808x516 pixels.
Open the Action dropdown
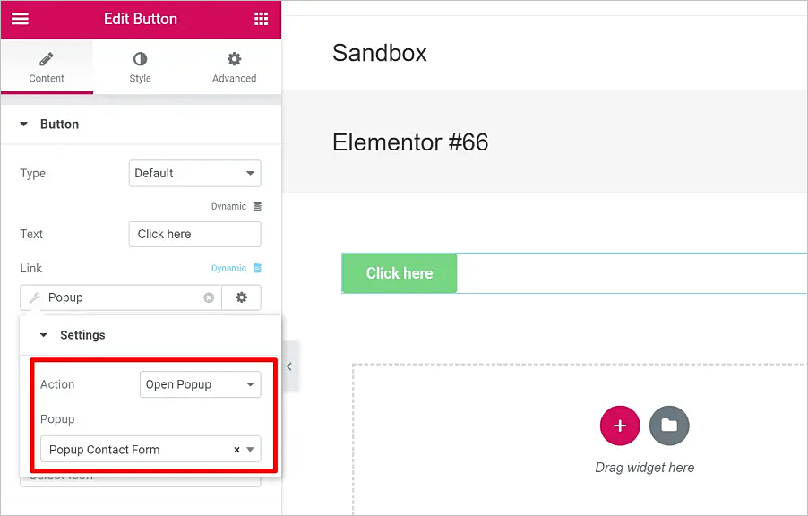click(200, 384)
